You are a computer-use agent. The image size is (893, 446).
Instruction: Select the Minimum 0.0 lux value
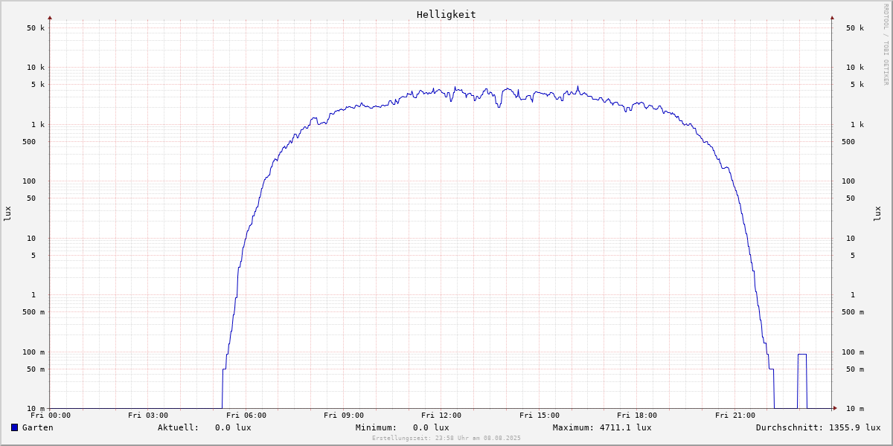pos(431,427)
